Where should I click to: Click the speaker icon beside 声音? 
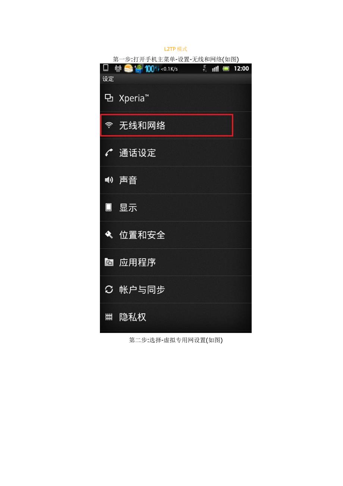[109, 180]
